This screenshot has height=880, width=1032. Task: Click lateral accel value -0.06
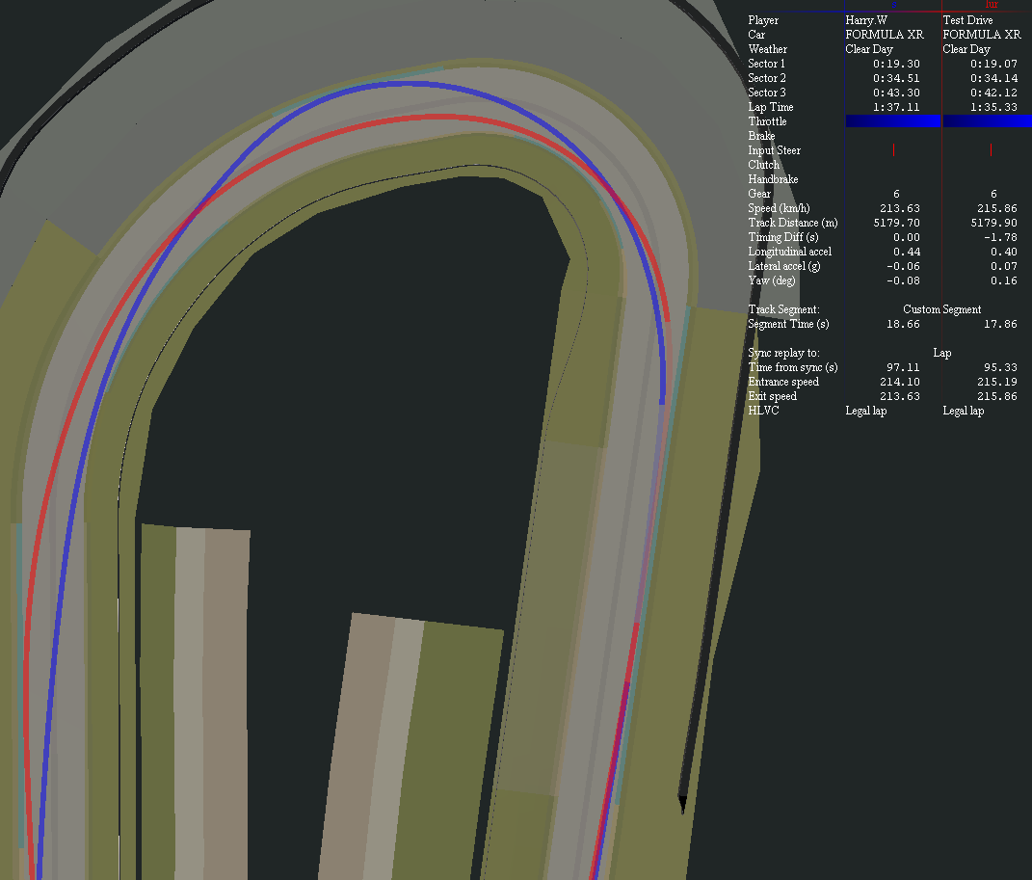(903, 267)
